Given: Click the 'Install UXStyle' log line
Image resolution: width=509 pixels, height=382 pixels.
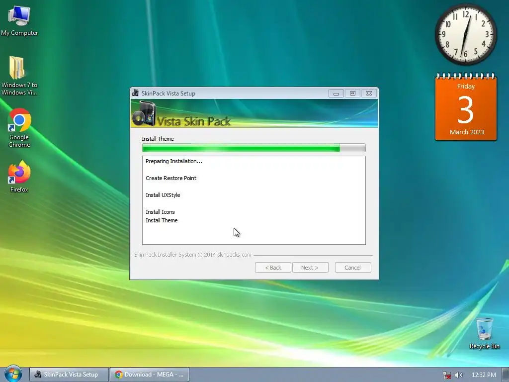Looking at the screenshot, I should click(x=163, y=195).
